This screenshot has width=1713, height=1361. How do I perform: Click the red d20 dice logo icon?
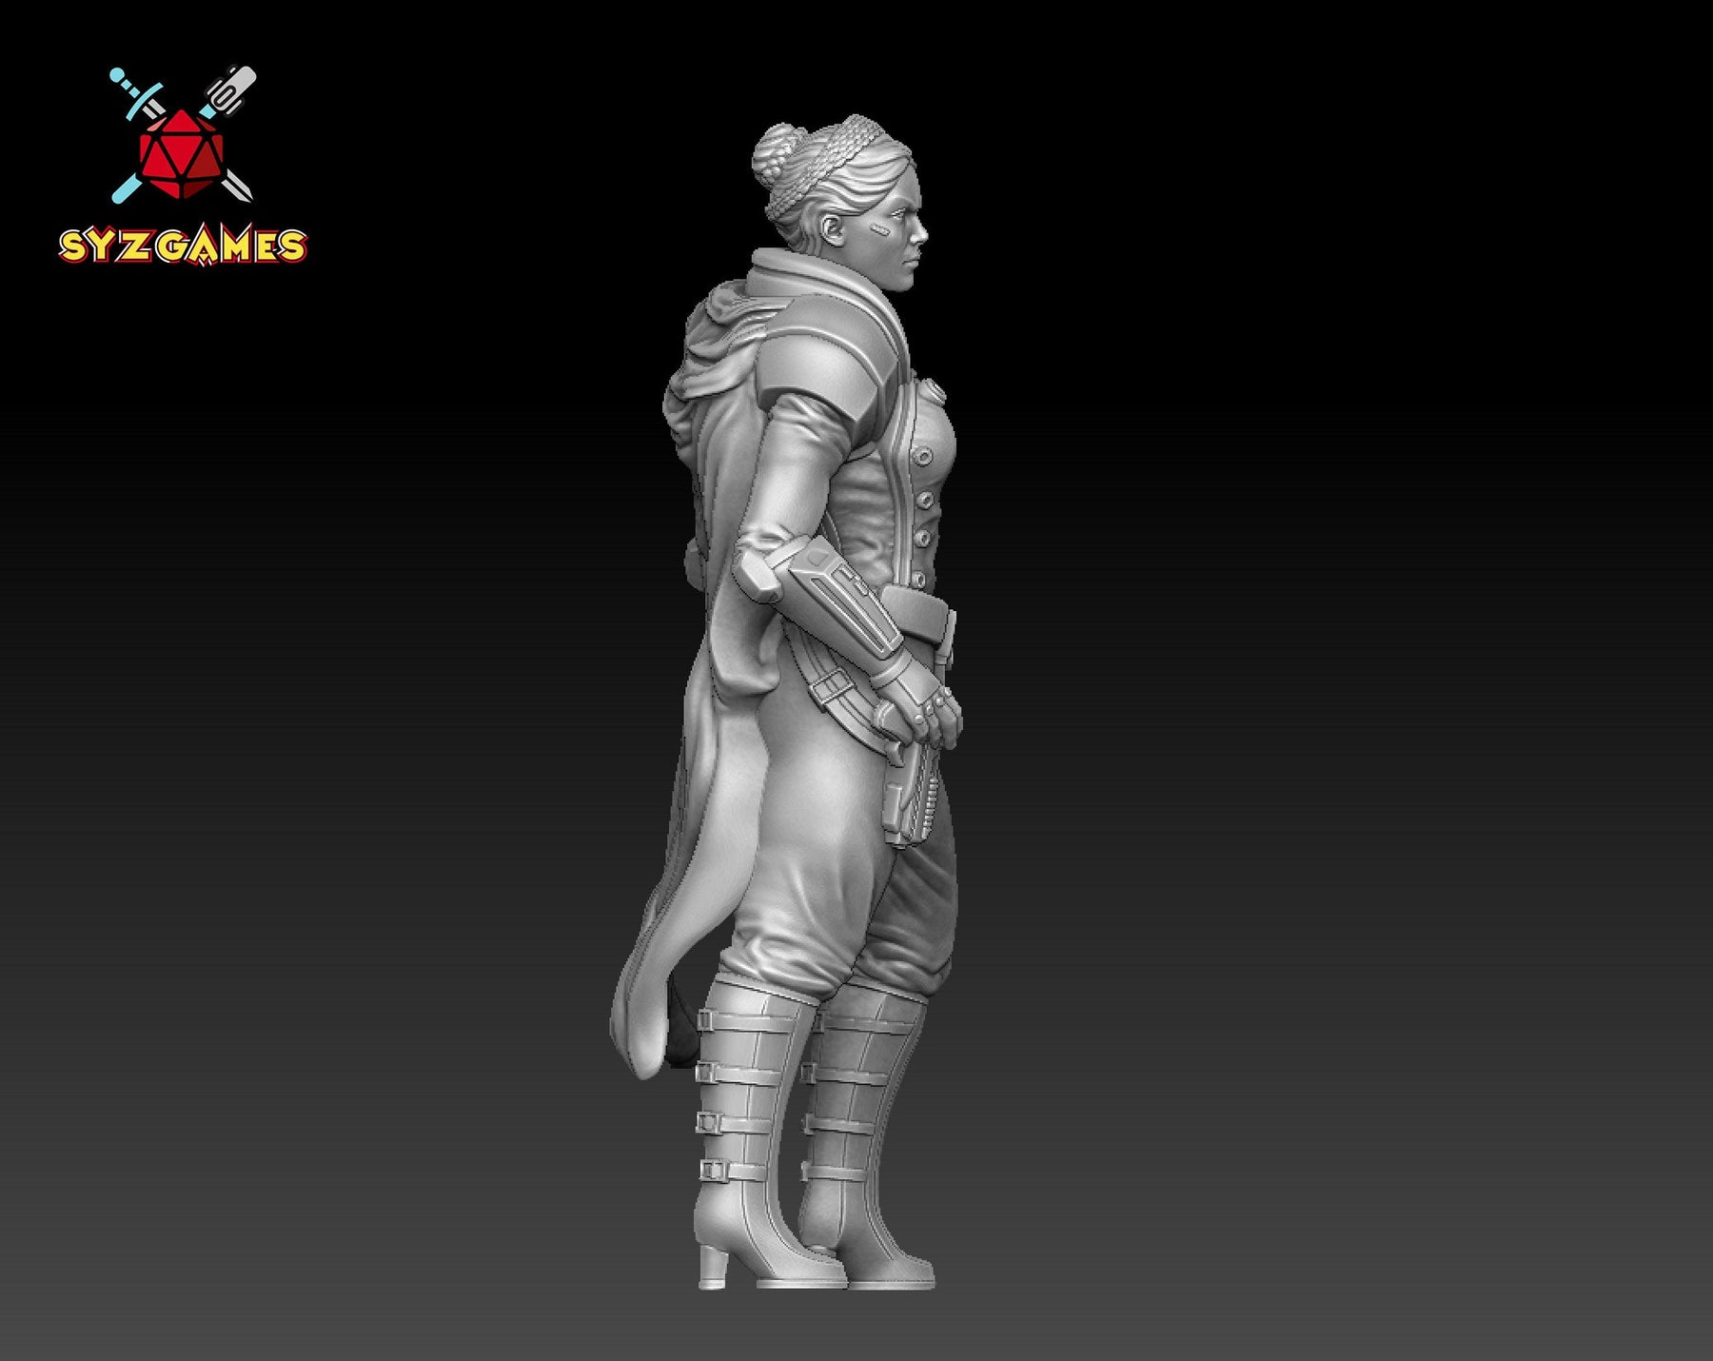pyautogui.click(x=181, y=155)
